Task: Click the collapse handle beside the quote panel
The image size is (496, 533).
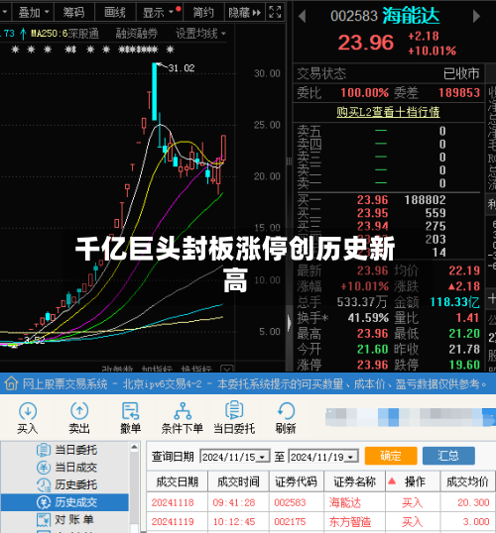Action: pos(290,323)
